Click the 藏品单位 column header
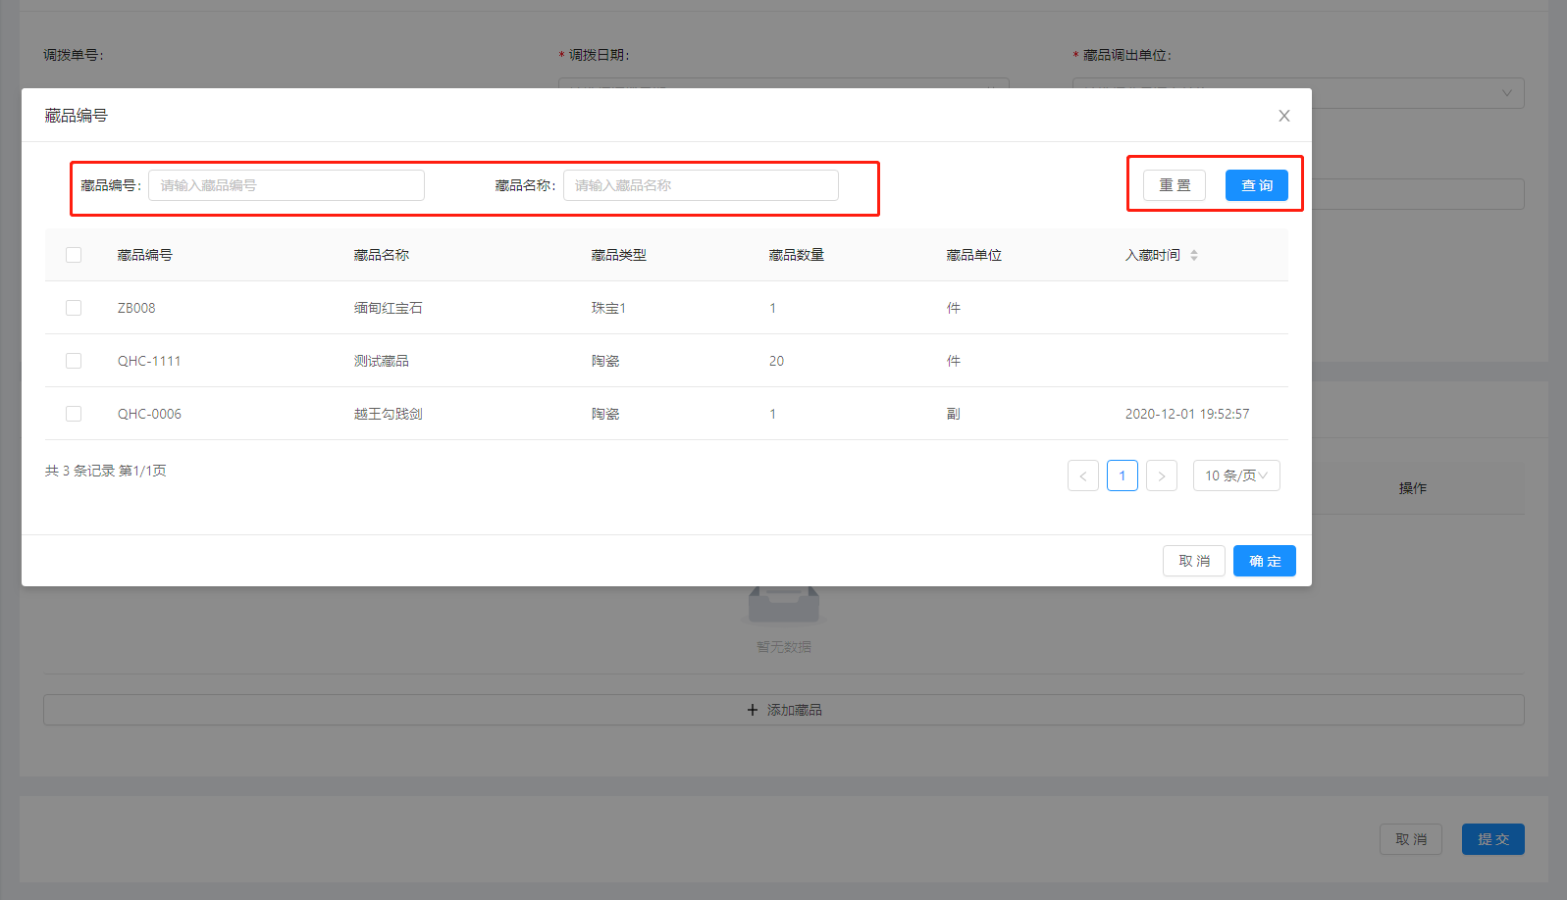 (974, 255)
